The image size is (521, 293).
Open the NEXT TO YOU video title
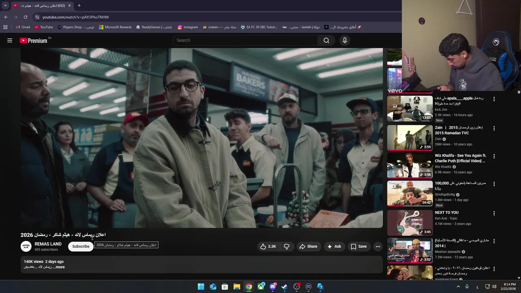tap(447, 212)
